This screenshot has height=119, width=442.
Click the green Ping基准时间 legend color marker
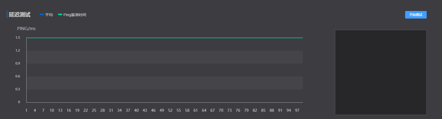click(x=60, y=15)
